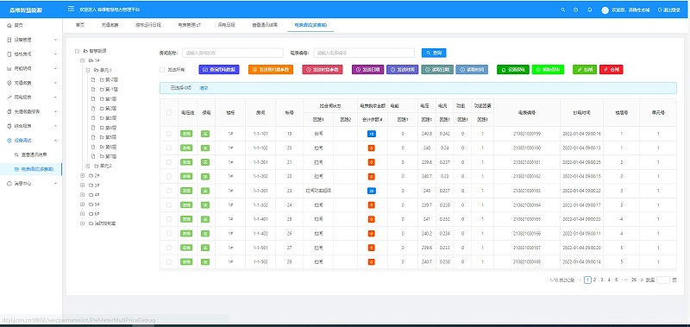Click the next-page arrow in pagination
The image size is (690, 327).
(x=642, y=280)
